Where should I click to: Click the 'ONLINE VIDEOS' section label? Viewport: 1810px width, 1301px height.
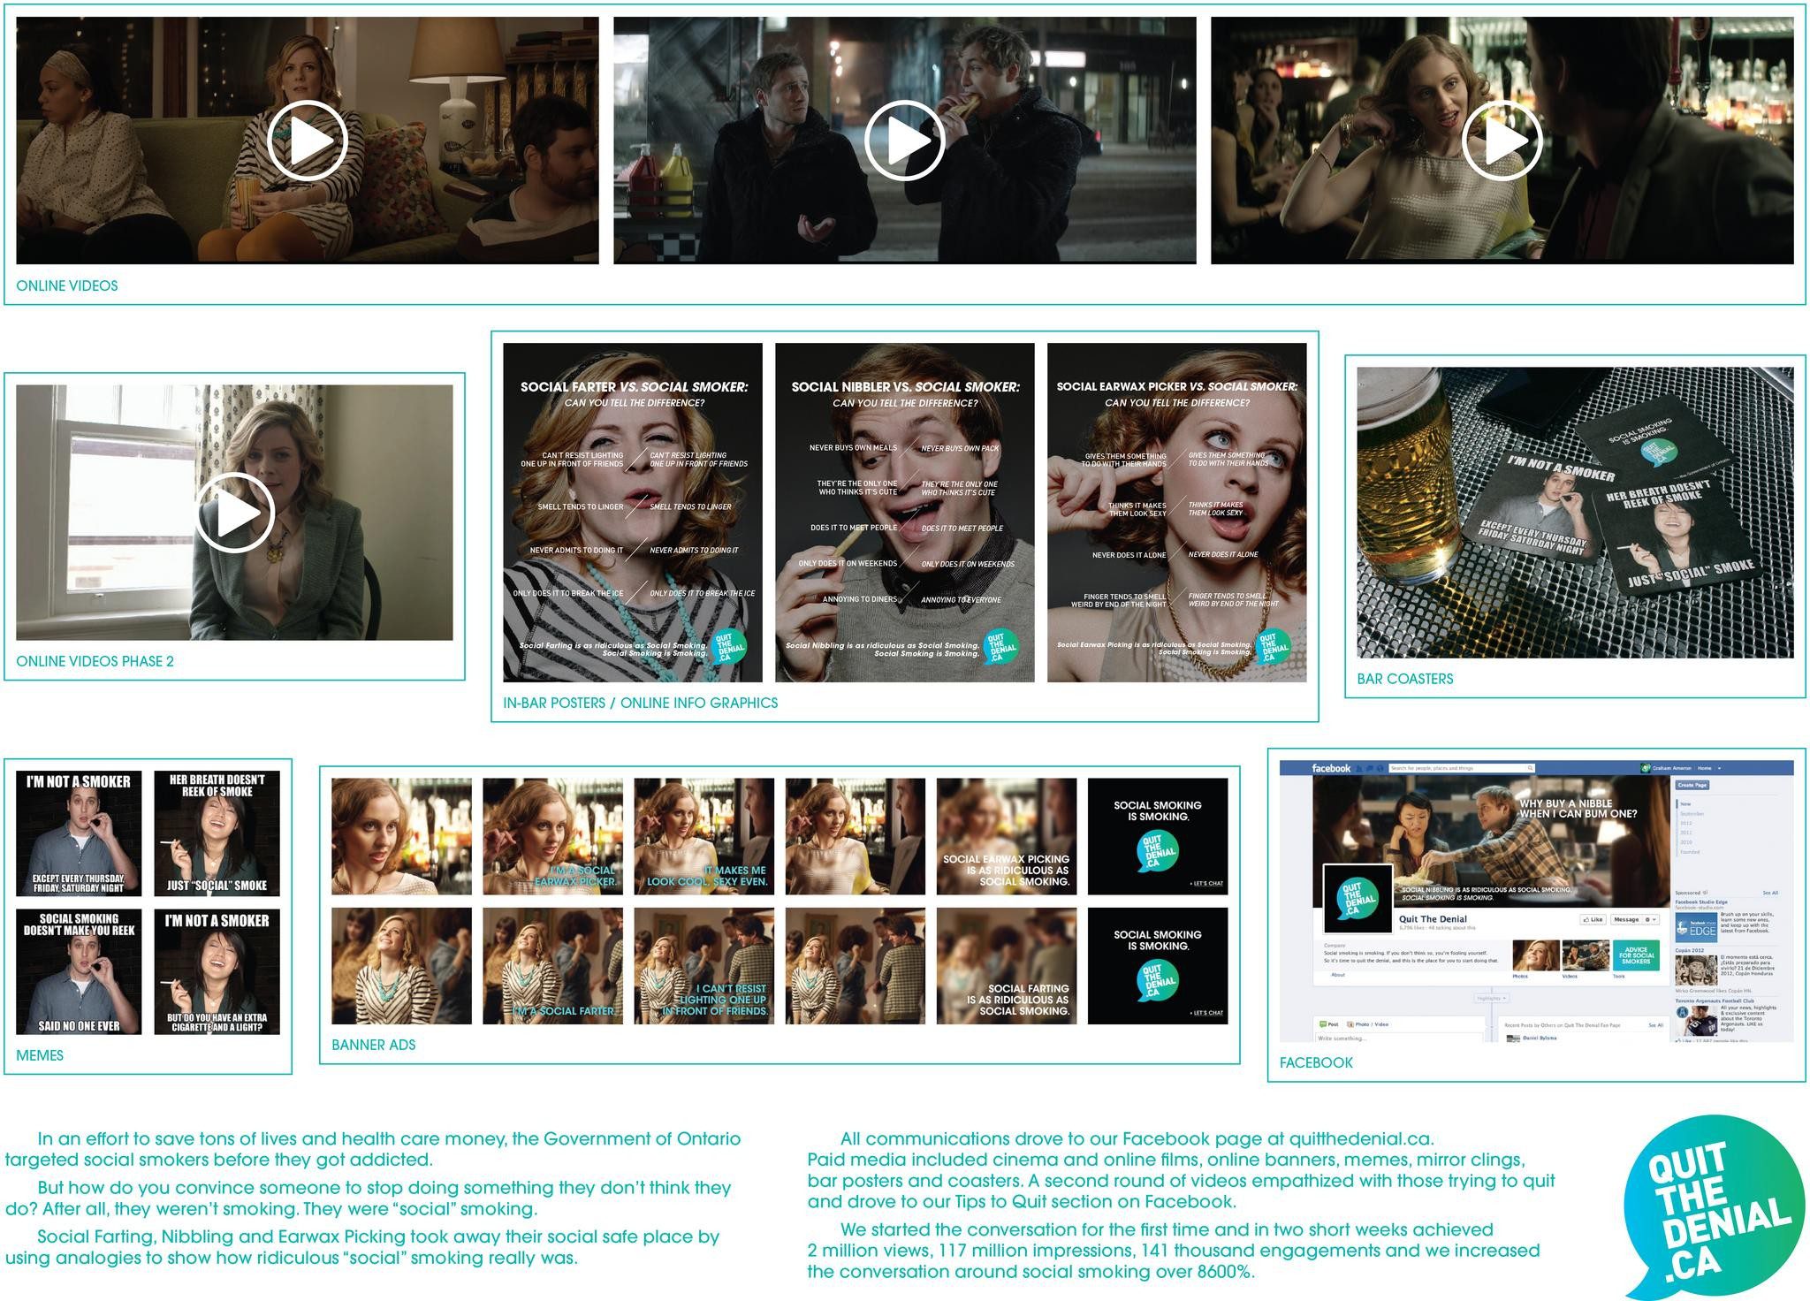pos(67,285)
